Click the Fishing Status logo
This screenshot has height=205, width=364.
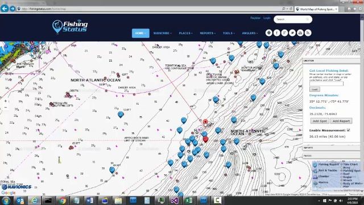(x=70, y=27)
